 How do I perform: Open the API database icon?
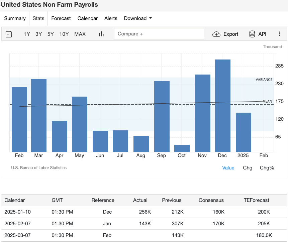(x=252, y=34)
